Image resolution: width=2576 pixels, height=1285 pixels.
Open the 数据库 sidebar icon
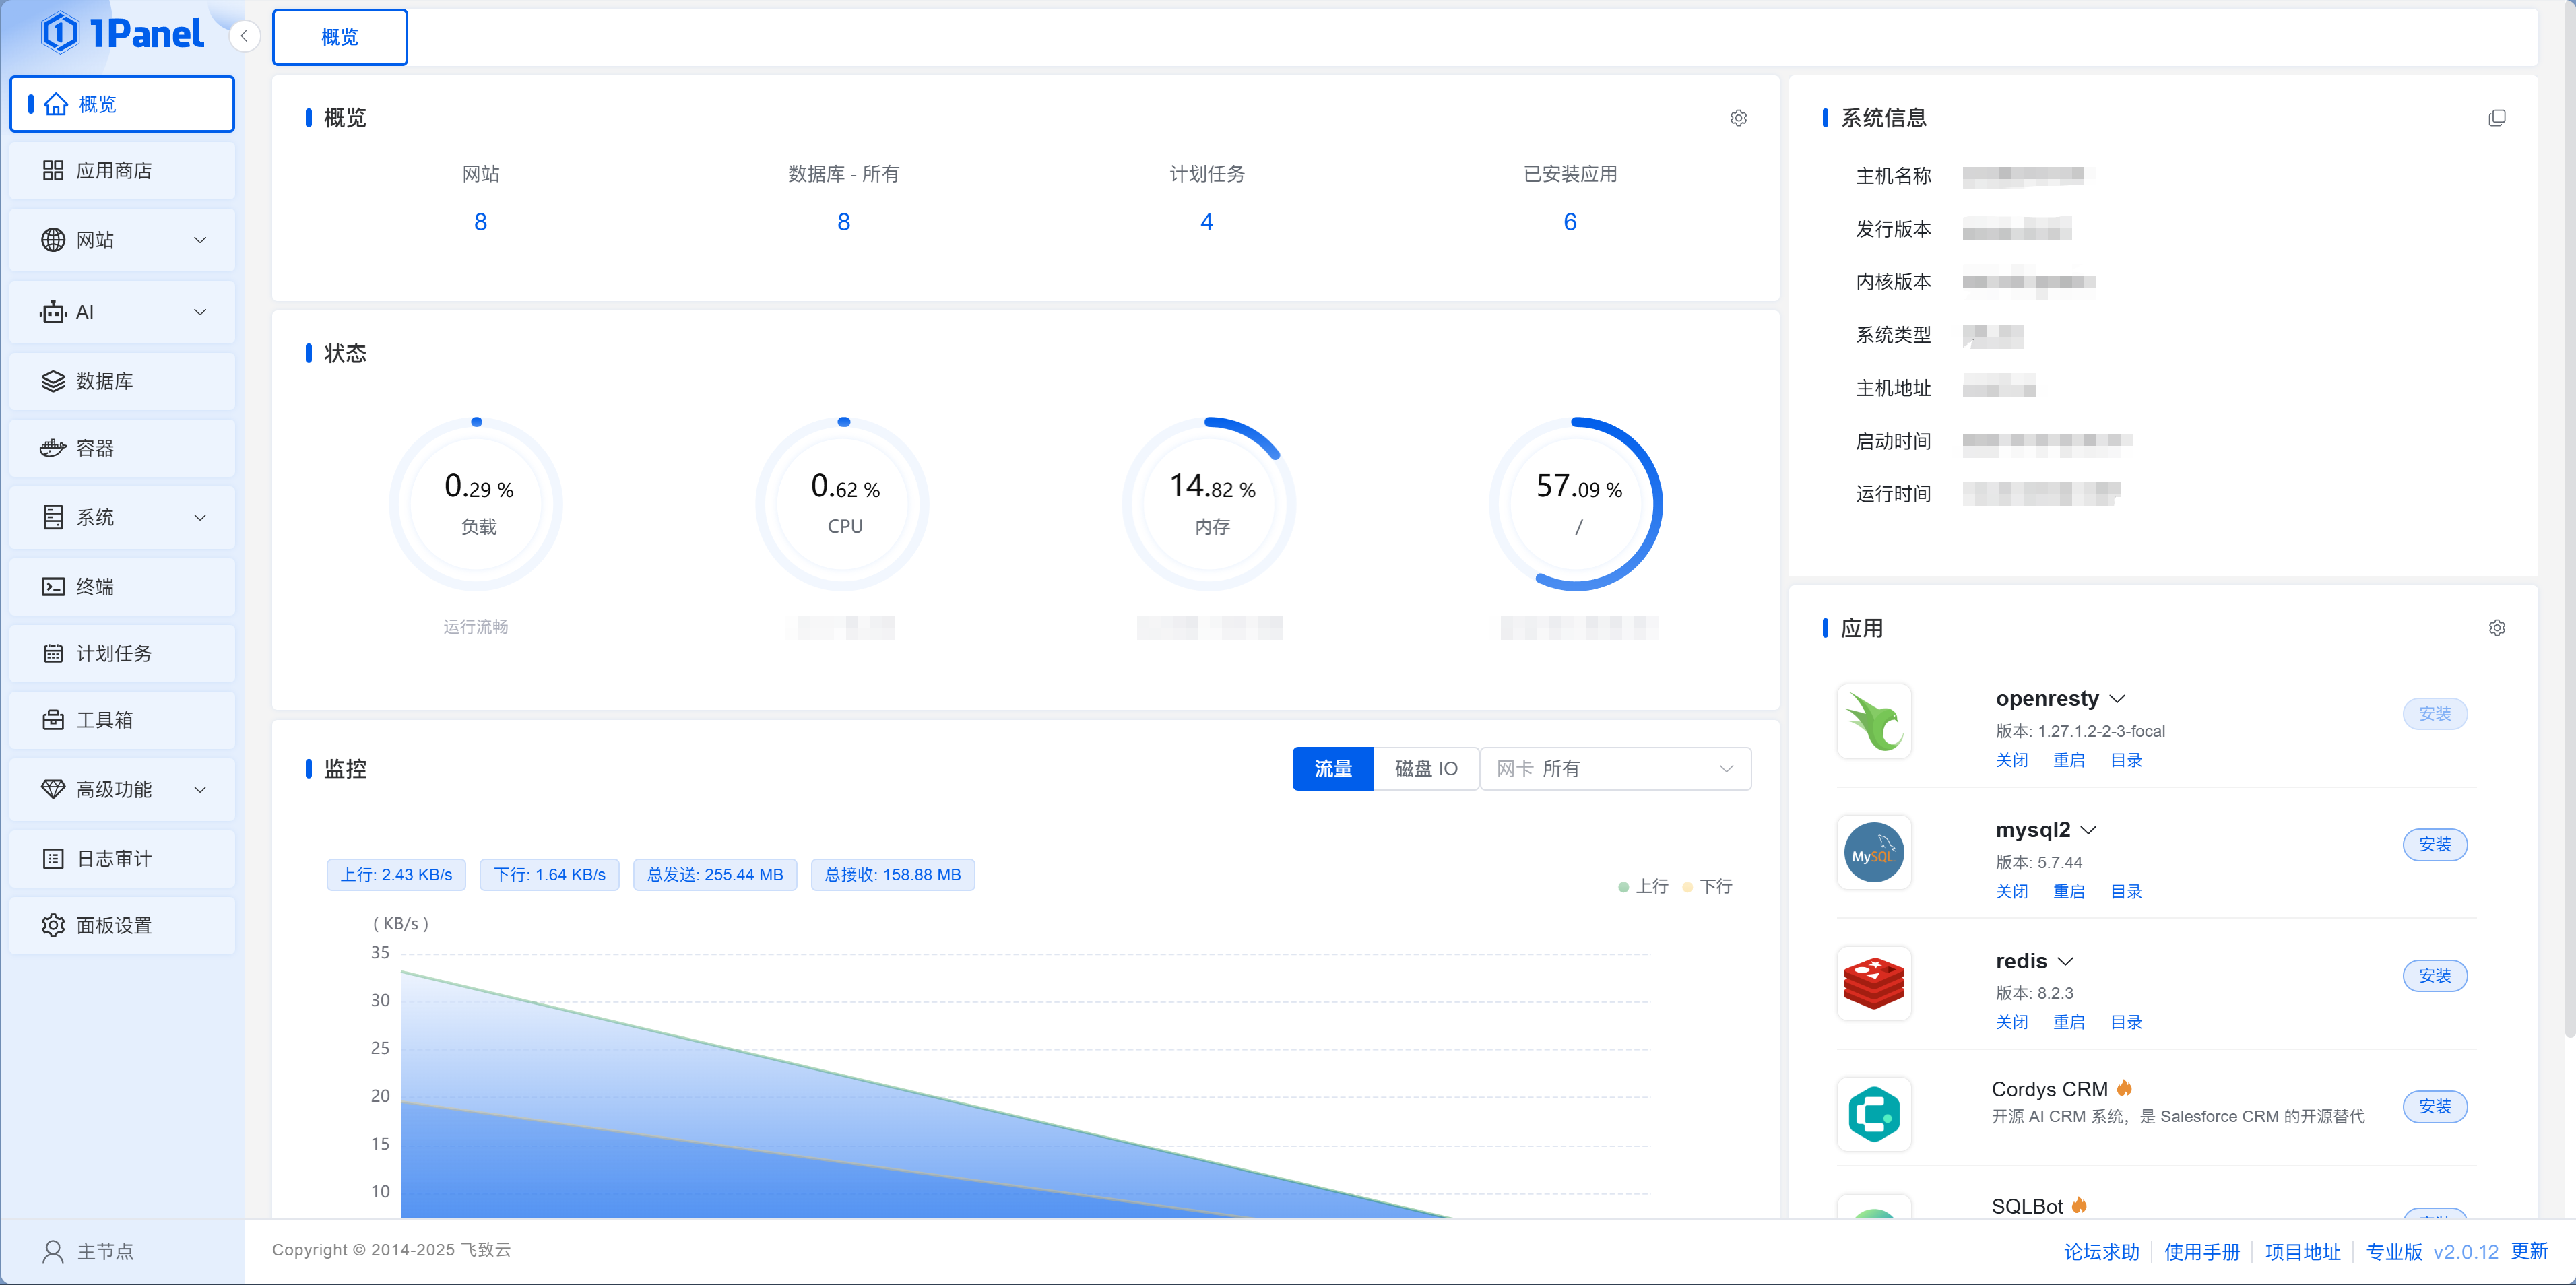(x=55, y=381)
